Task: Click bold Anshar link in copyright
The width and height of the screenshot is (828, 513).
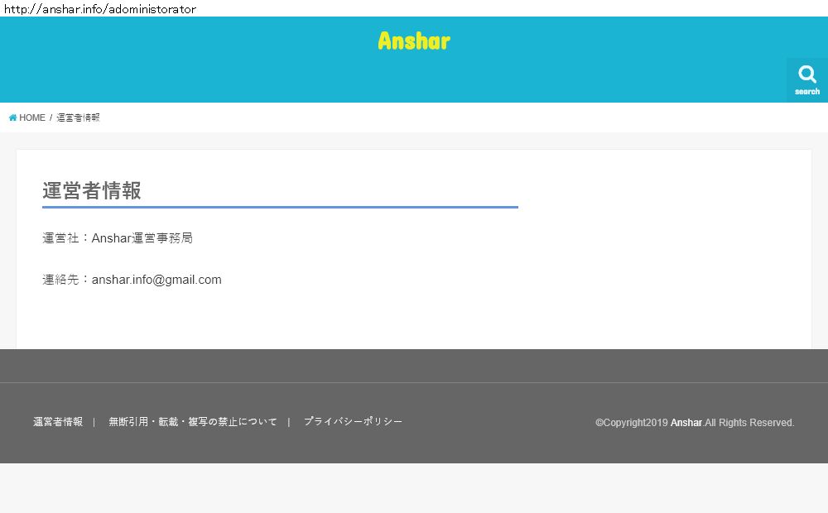Action: (x=686, y=423)
